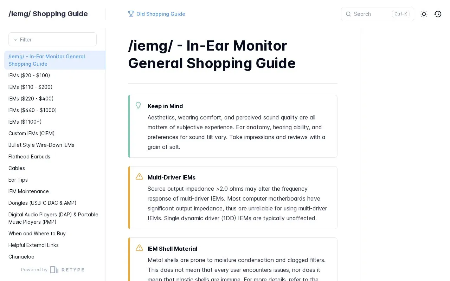Viewport: 450px width, 281px height.
Task: Select In-Ear Monitor General Shopping Guide sidebar item
Action: (x=54, y=60)
